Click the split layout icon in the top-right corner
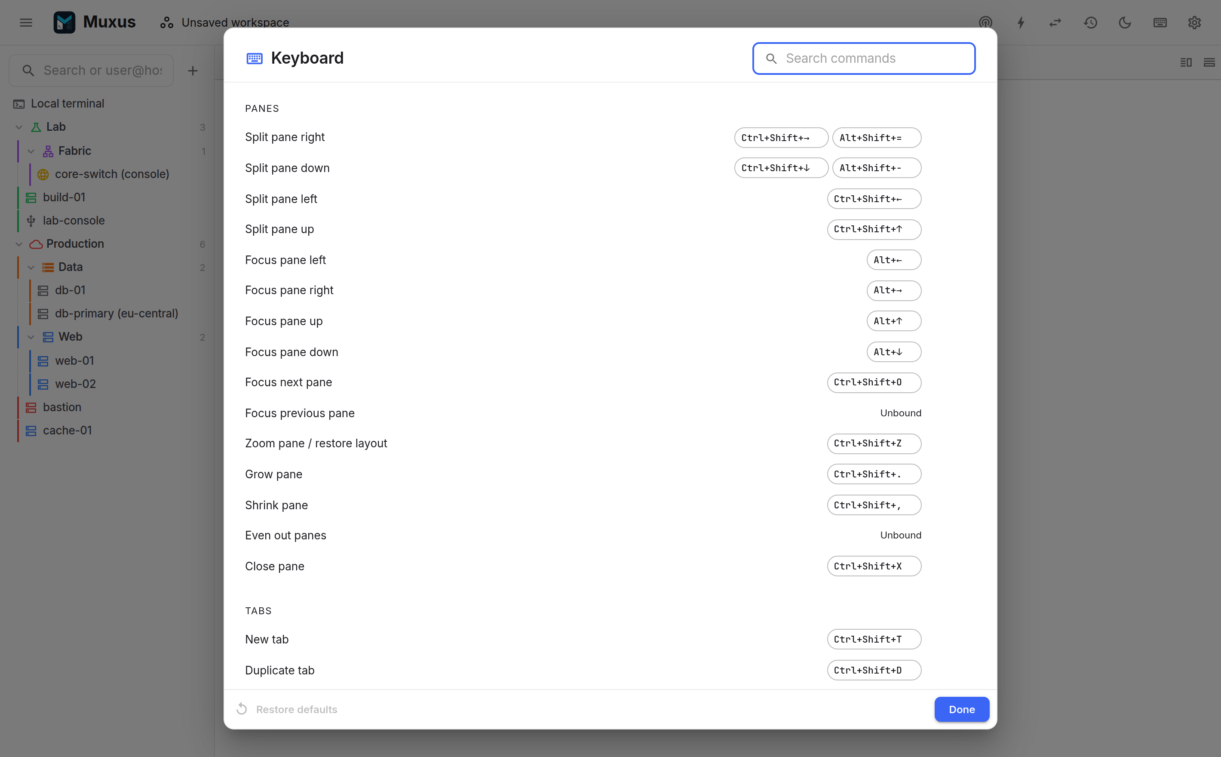 pos(1186,63)
